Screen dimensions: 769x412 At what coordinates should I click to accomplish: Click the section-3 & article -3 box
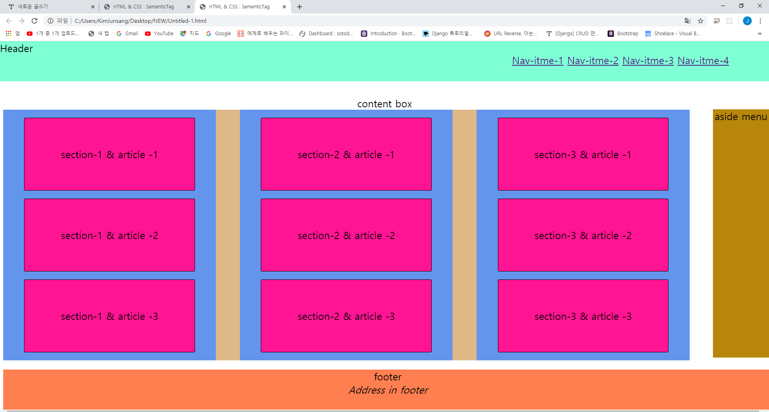tap(583, 316)
